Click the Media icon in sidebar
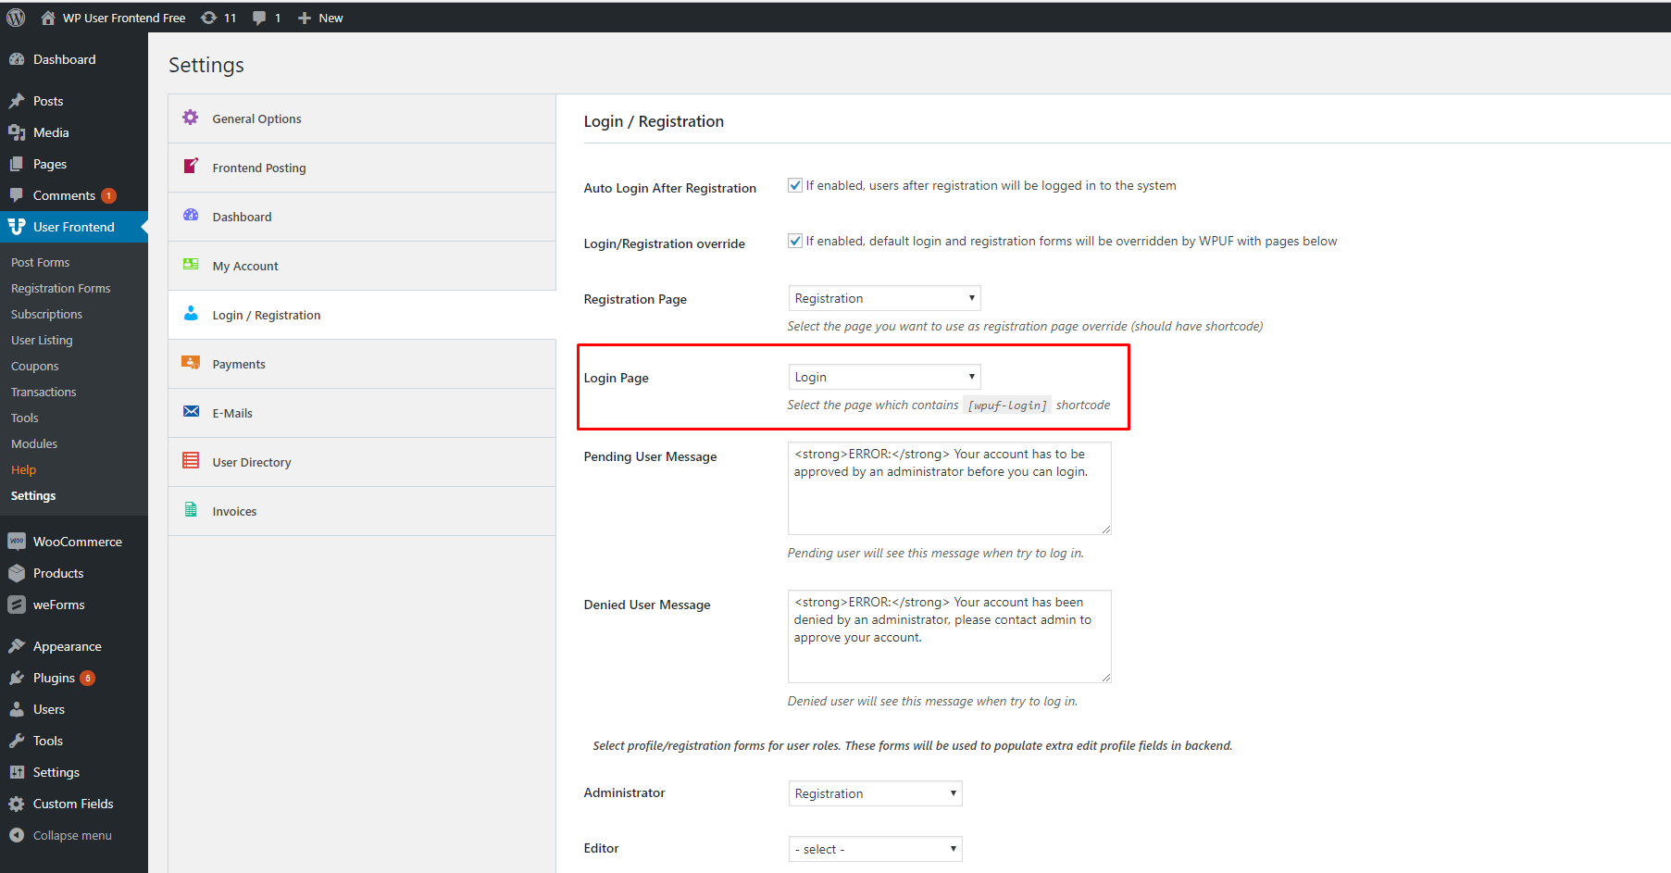 17,132
